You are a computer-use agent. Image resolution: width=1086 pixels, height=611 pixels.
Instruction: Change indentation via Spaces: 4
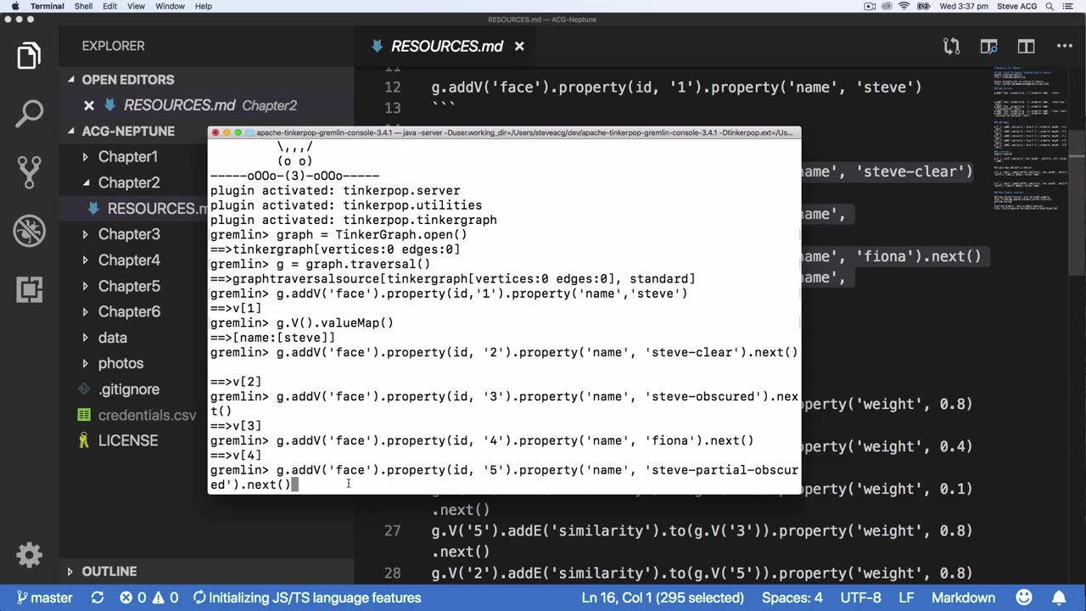click(x=792, y=597)
